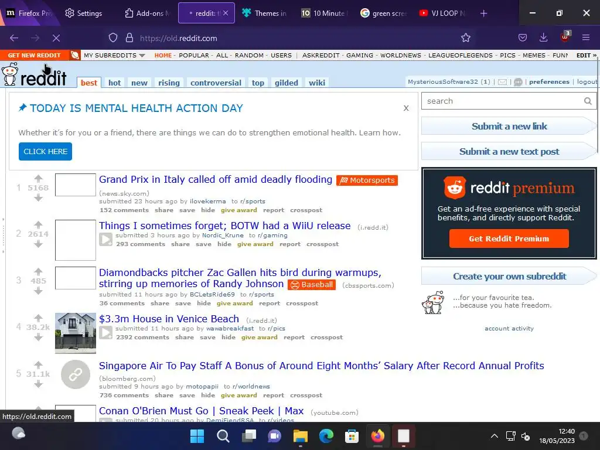Click Get Reddit Premium button
This screenshot has width=600, height=450.
point(509,239)
